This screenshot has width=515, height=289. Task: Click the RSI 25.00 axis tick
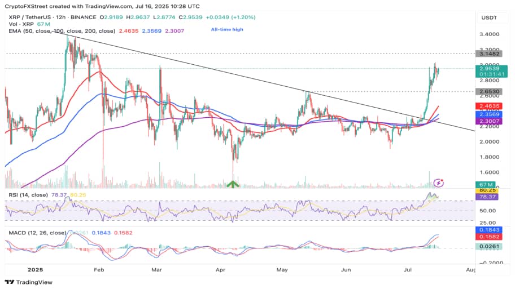pyautogui.click(x=488, y=223)
